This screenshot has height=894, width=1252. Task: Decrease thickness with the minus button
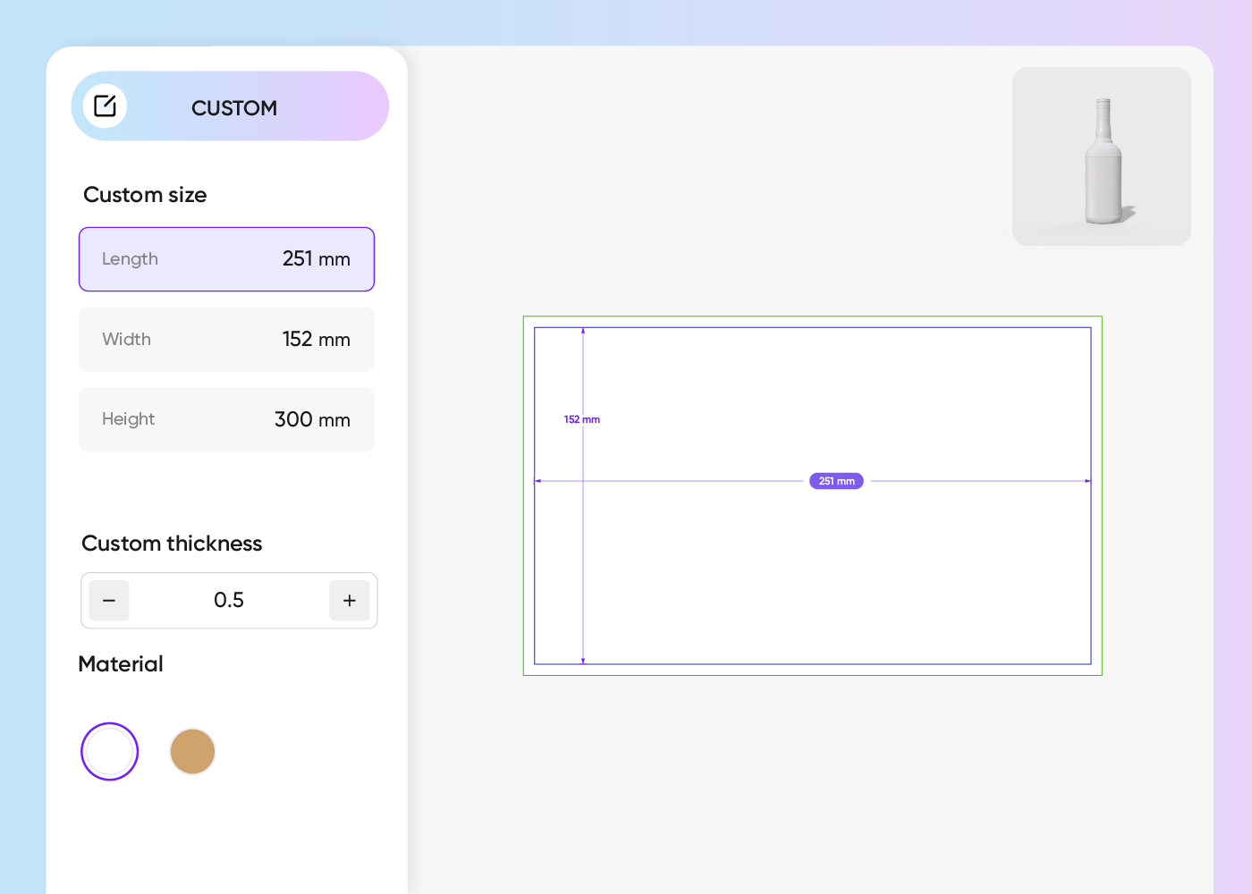[109, 601]
